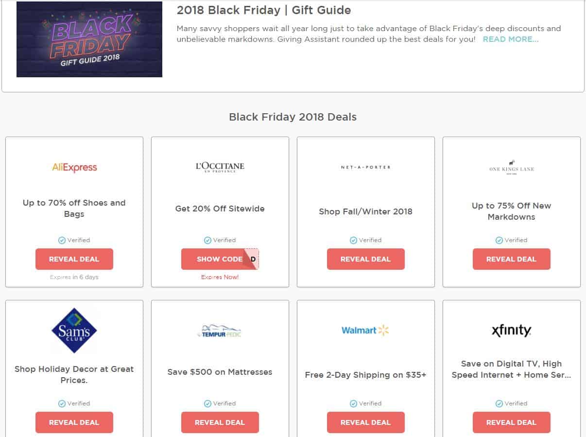This screenshot has height=437, width=586.
Task: Reveal the One Kings Lane markdowns deal
Action: pyautogui.click(x=511, y=259)
